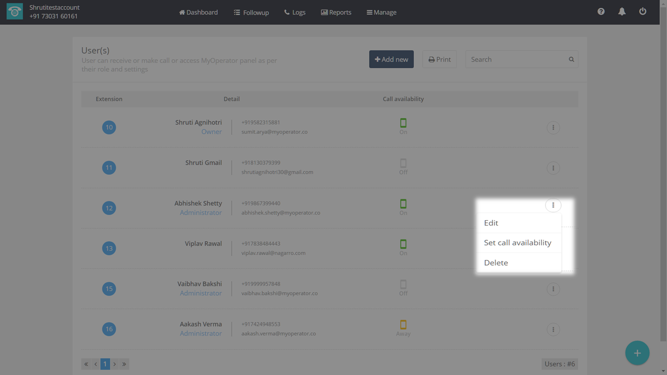Screen dimensions: 667x375
Task: Click the floating teal plus button
Action: pos(637,353)
